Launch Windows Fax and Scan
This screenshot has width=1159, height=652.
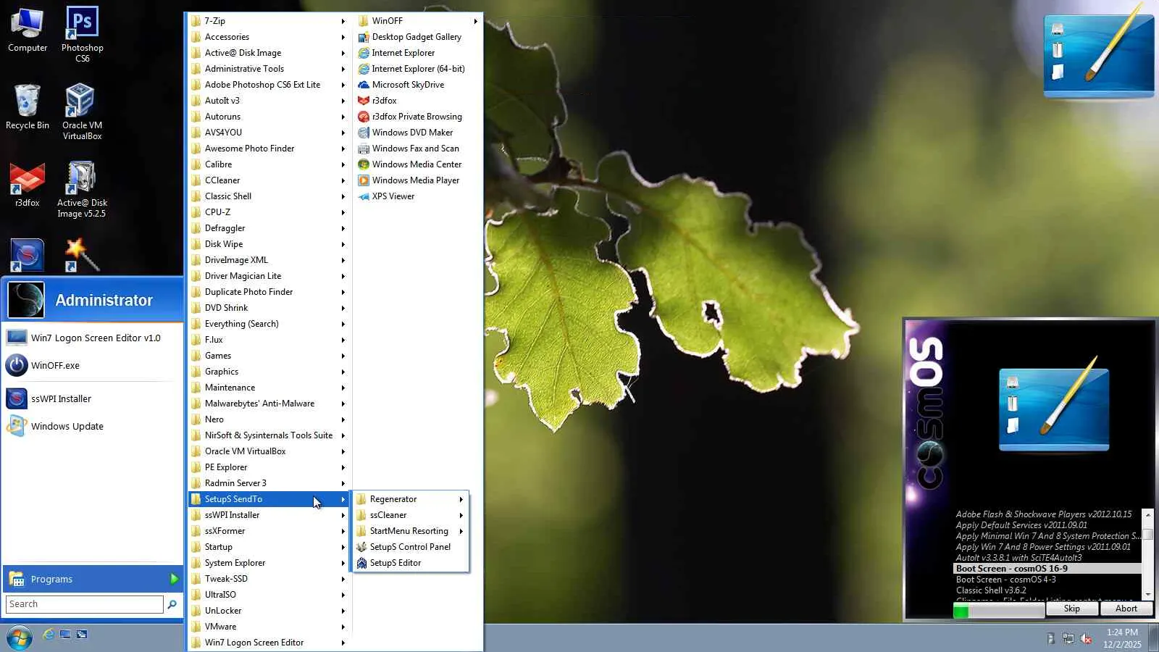coord(415,149)
